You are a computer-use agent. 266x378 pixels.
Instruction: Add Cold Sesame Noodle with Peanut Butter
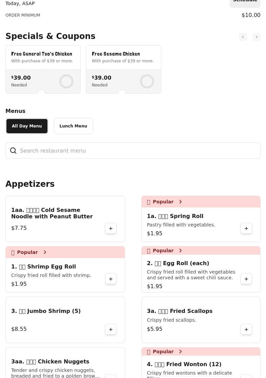(111, 228)
